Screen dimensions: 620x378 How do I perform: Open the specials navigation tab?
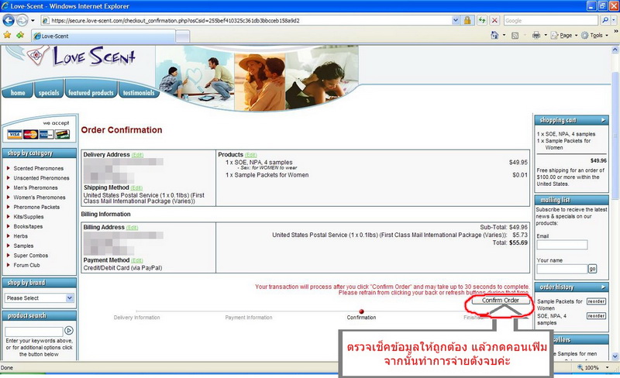(x=49, y=92)
